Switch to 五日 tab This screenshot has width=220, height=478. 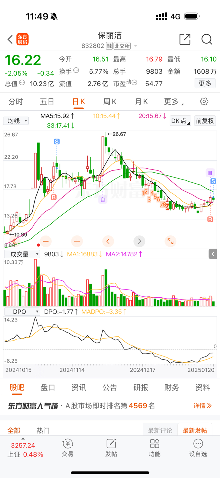tap(47, 101)
